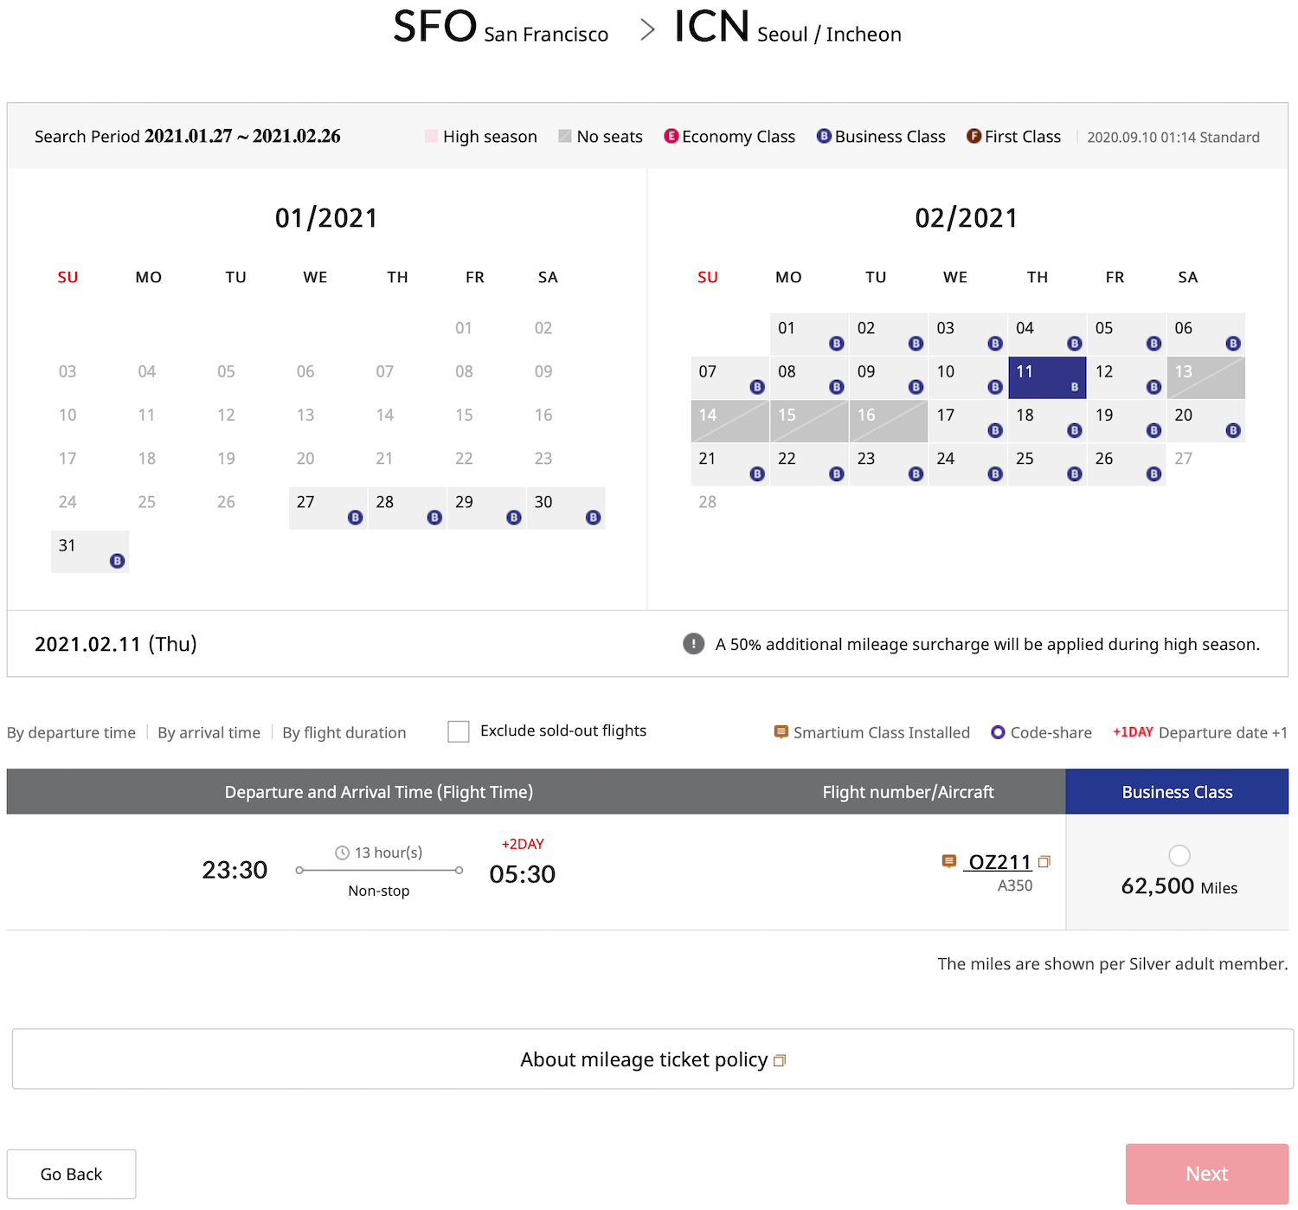
Task: Click the info icon beside the surcharge notice
Action: [692, 644]
